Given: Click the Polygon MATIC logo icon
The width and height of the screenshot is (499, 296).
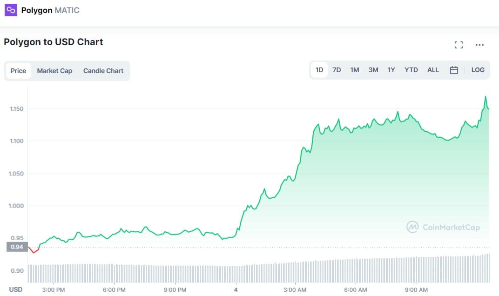Looking at the screenshot, I should click(10, 10).
